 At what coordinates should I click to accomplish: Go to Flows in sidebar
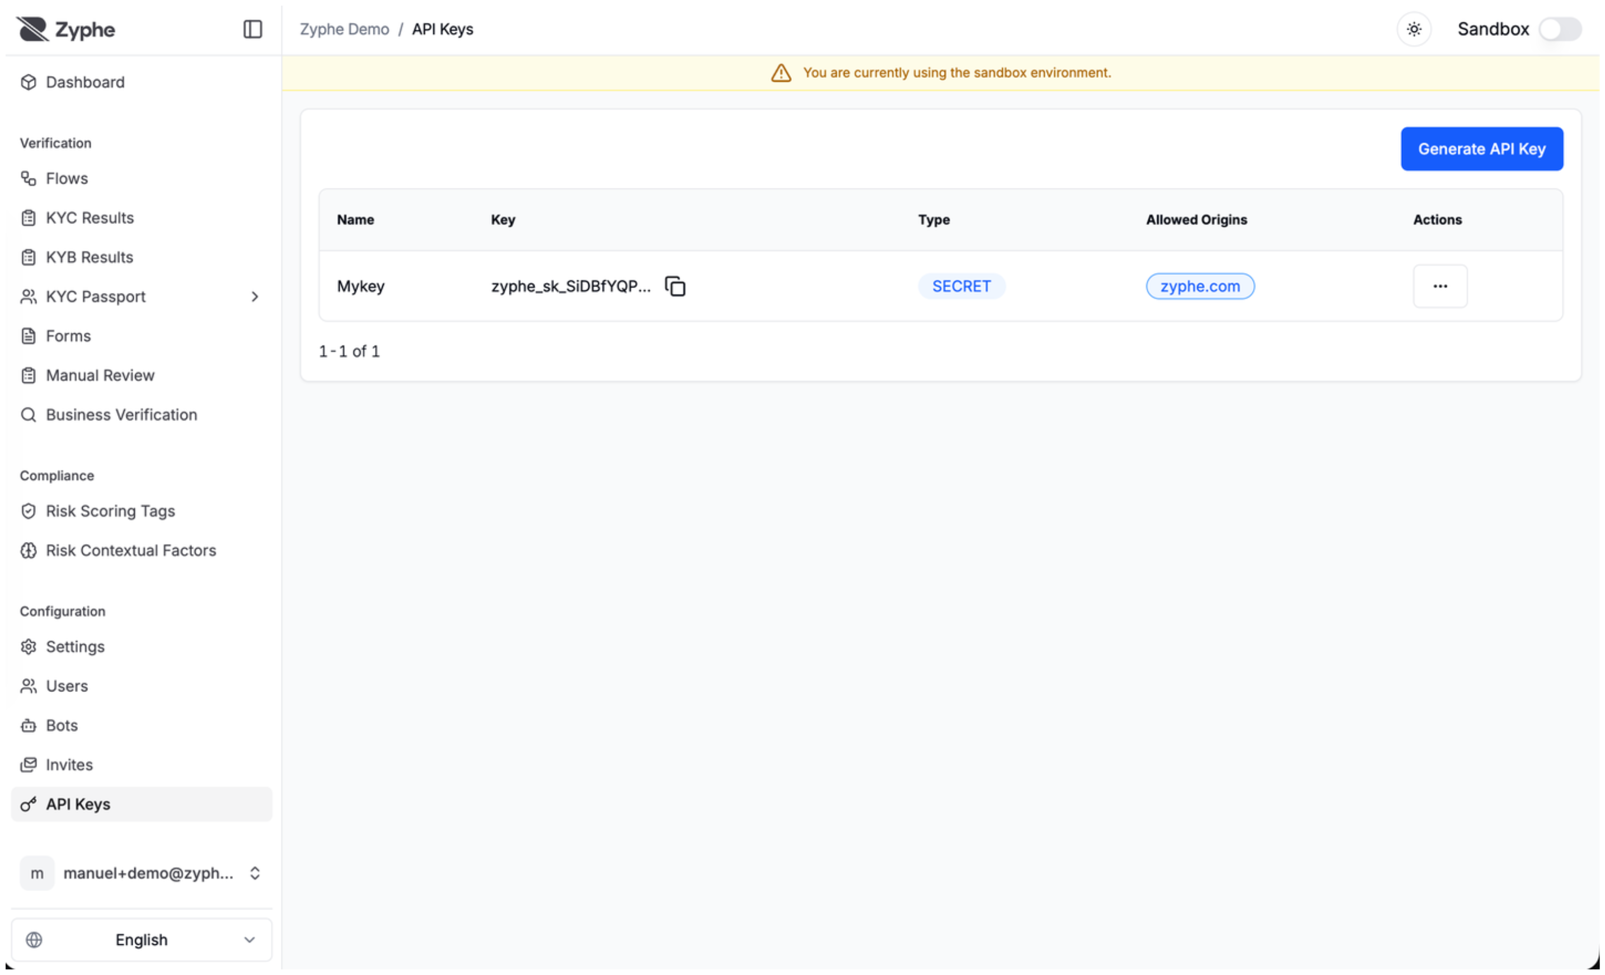(x=142, y=178)
